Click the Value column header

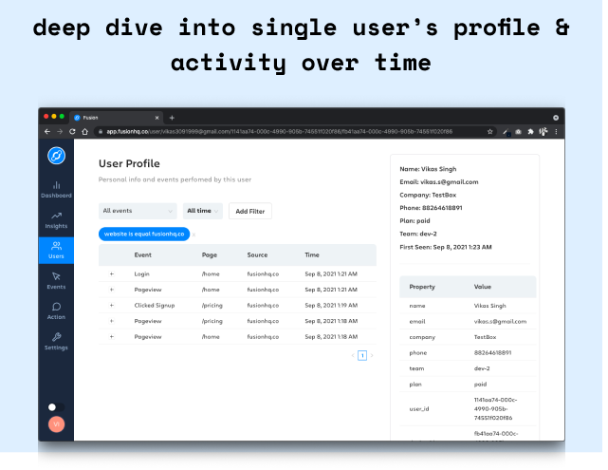tap(483, 287)
